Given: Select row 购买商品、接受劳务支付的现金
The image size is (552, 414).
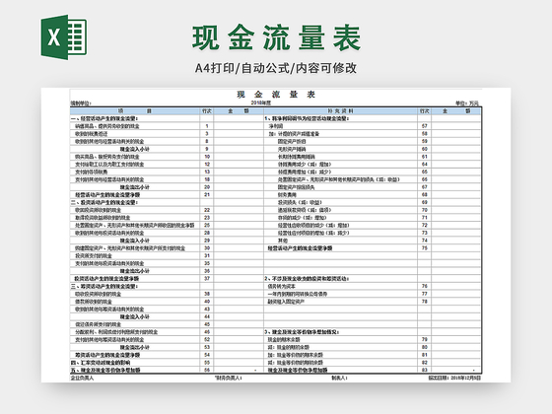Looking at the screenshot, I should click(107, 157).
